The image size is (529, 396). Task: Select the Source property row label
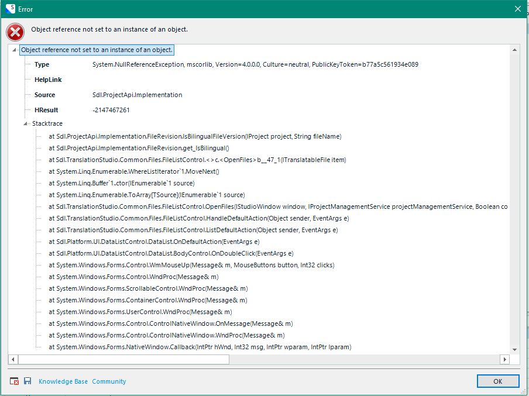pyautogui.click(x=44, y=95)
